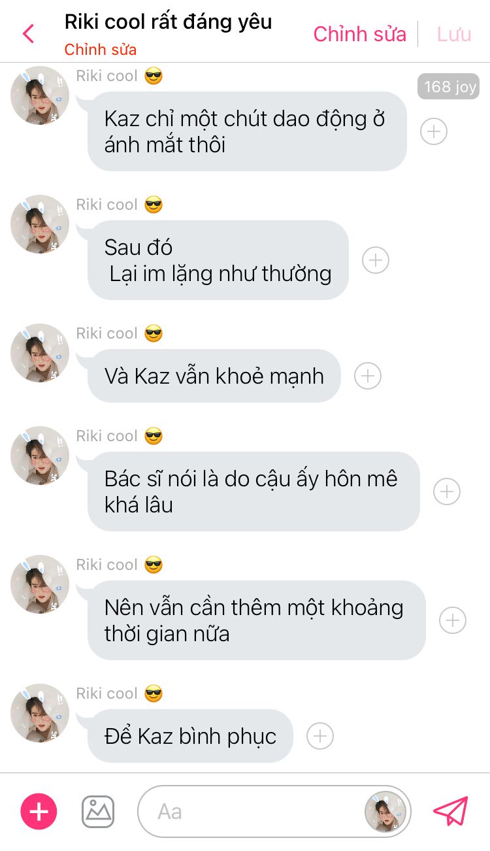Image resolution: width=490 pixels, height=851 pixels.
Task: Send message with the paper plane icon
Action: click(x=451, y=811)
